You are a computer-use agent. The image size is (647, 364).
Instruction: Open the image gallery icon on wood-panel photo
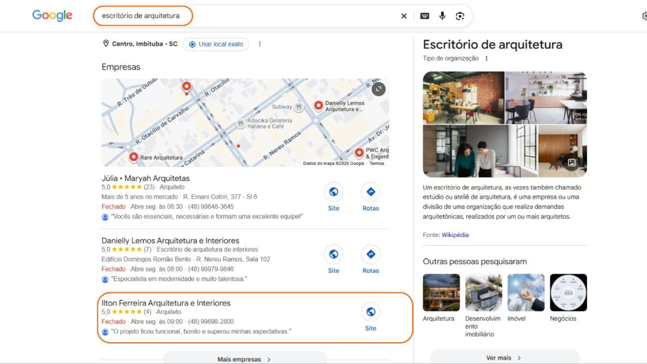coord(572,162)
